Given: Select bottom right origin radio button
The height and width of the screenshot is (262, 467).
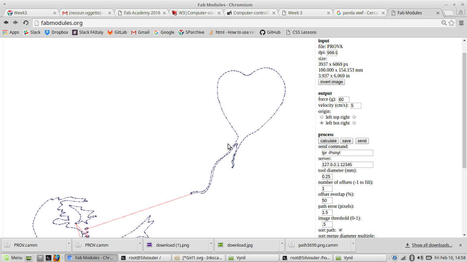Looking at the screenshot, I should tap(354, 123).
